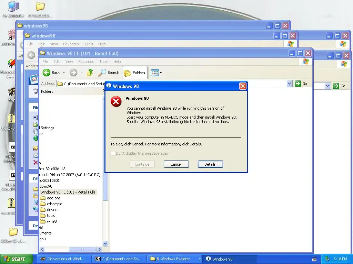
Task: Expand the address bar dropdown of the front window
Action: click(x=289, y=84)
